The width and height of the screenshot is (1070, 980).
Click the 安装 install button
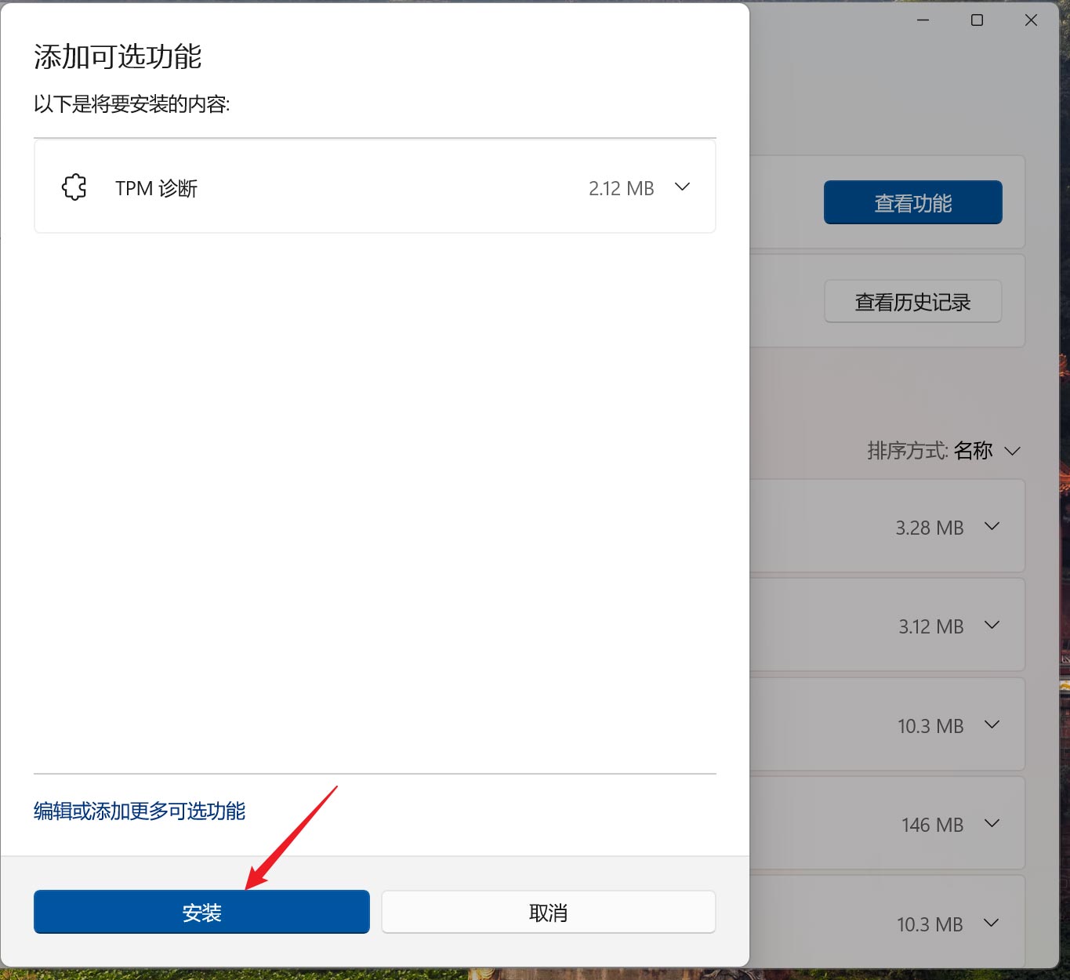[x=201, y=912]
